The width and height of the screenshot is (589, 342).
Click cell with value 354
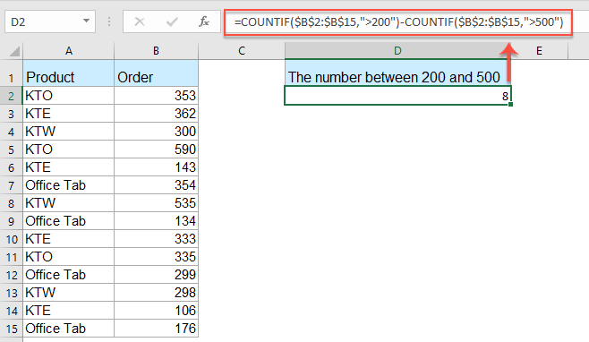[156, 185]
